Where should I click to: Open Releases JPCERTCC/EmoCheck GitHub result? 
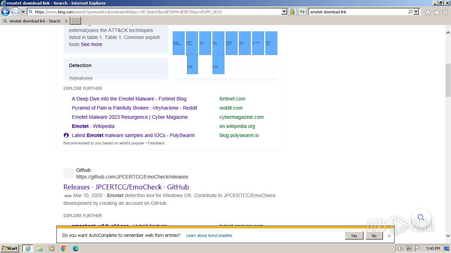(x=126, y=187)
